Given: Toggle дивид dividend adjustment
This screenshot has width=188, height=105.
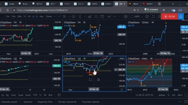Looking at the screenshot, I should 162,95.
